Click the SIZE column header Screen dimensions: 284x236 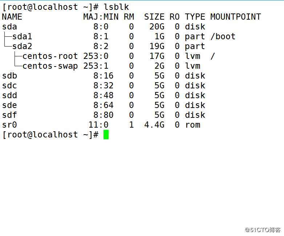[154, 17]
